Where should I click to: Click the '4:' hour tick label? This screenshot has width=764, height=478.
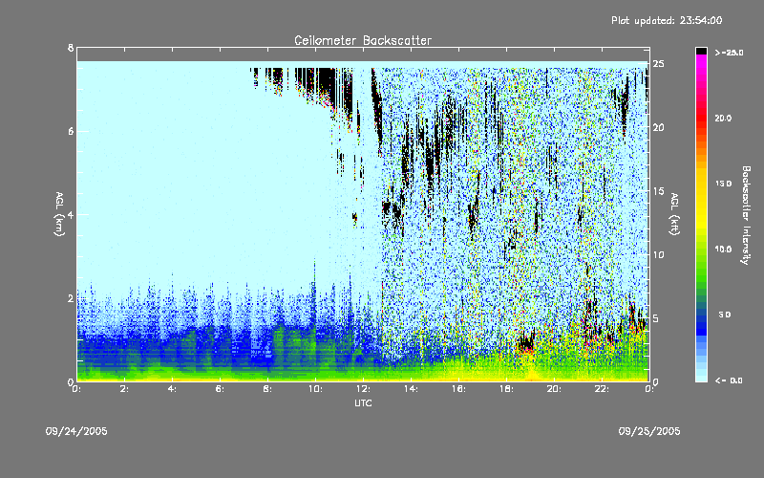tap(173, 389)
